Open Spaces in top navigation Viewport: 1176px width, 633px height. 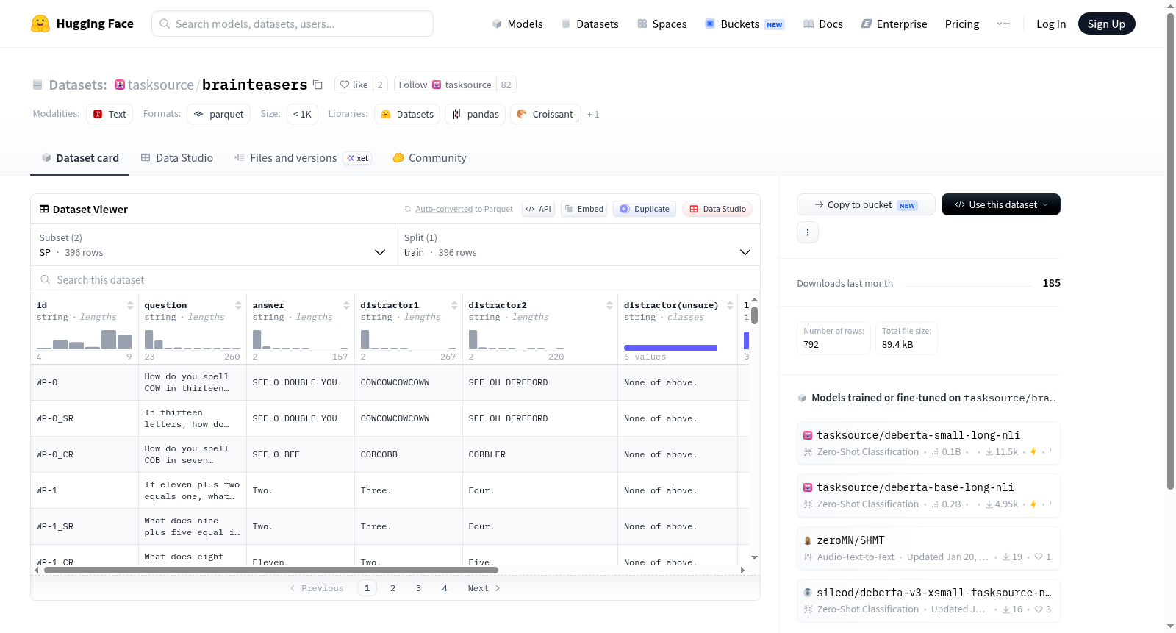tap(662, 24)
